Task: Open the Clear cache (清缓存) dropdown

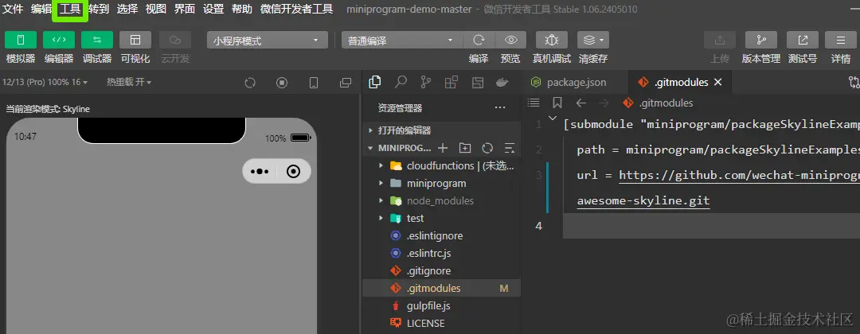Action: tap(593, 40)
